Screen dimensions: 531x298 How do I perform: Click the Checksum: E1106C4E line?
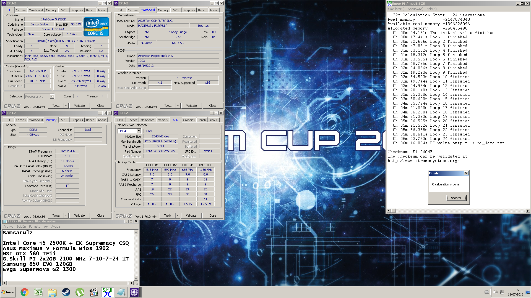tap(410, 152)
